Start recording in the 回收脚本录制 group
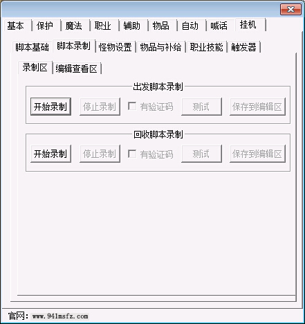 point(50,154)
